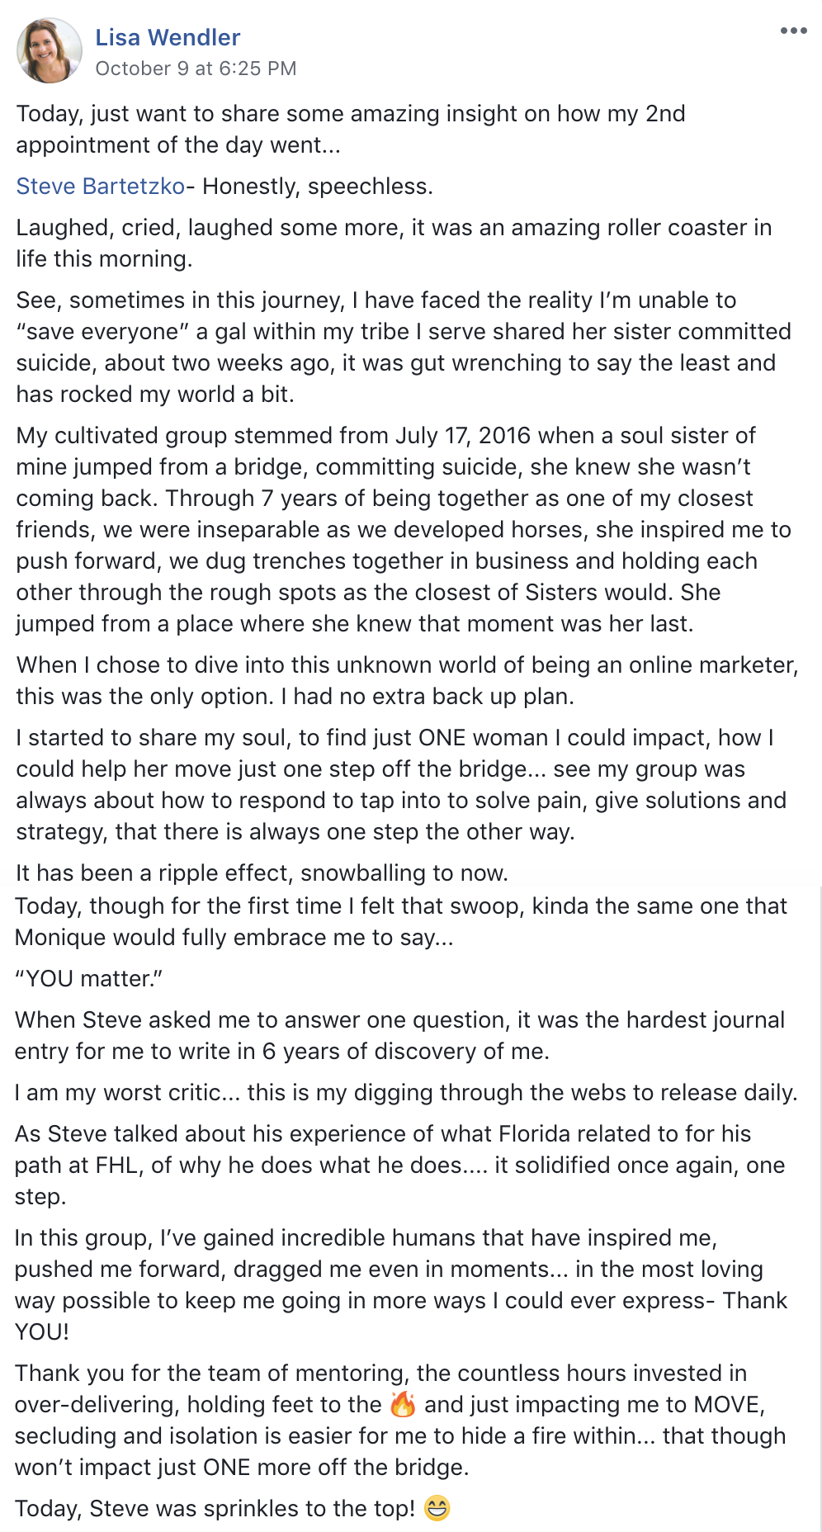This screenshot has width=822, height=1532.
Task: Click the paragraph mentioning July 17, 2016
Action: click(x=403, y=530)
